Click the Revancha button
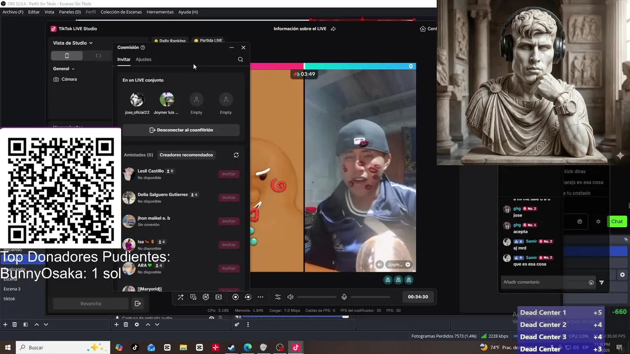This screenshot has width=630, height=354. pyautogui.click(x=91, y=303)
